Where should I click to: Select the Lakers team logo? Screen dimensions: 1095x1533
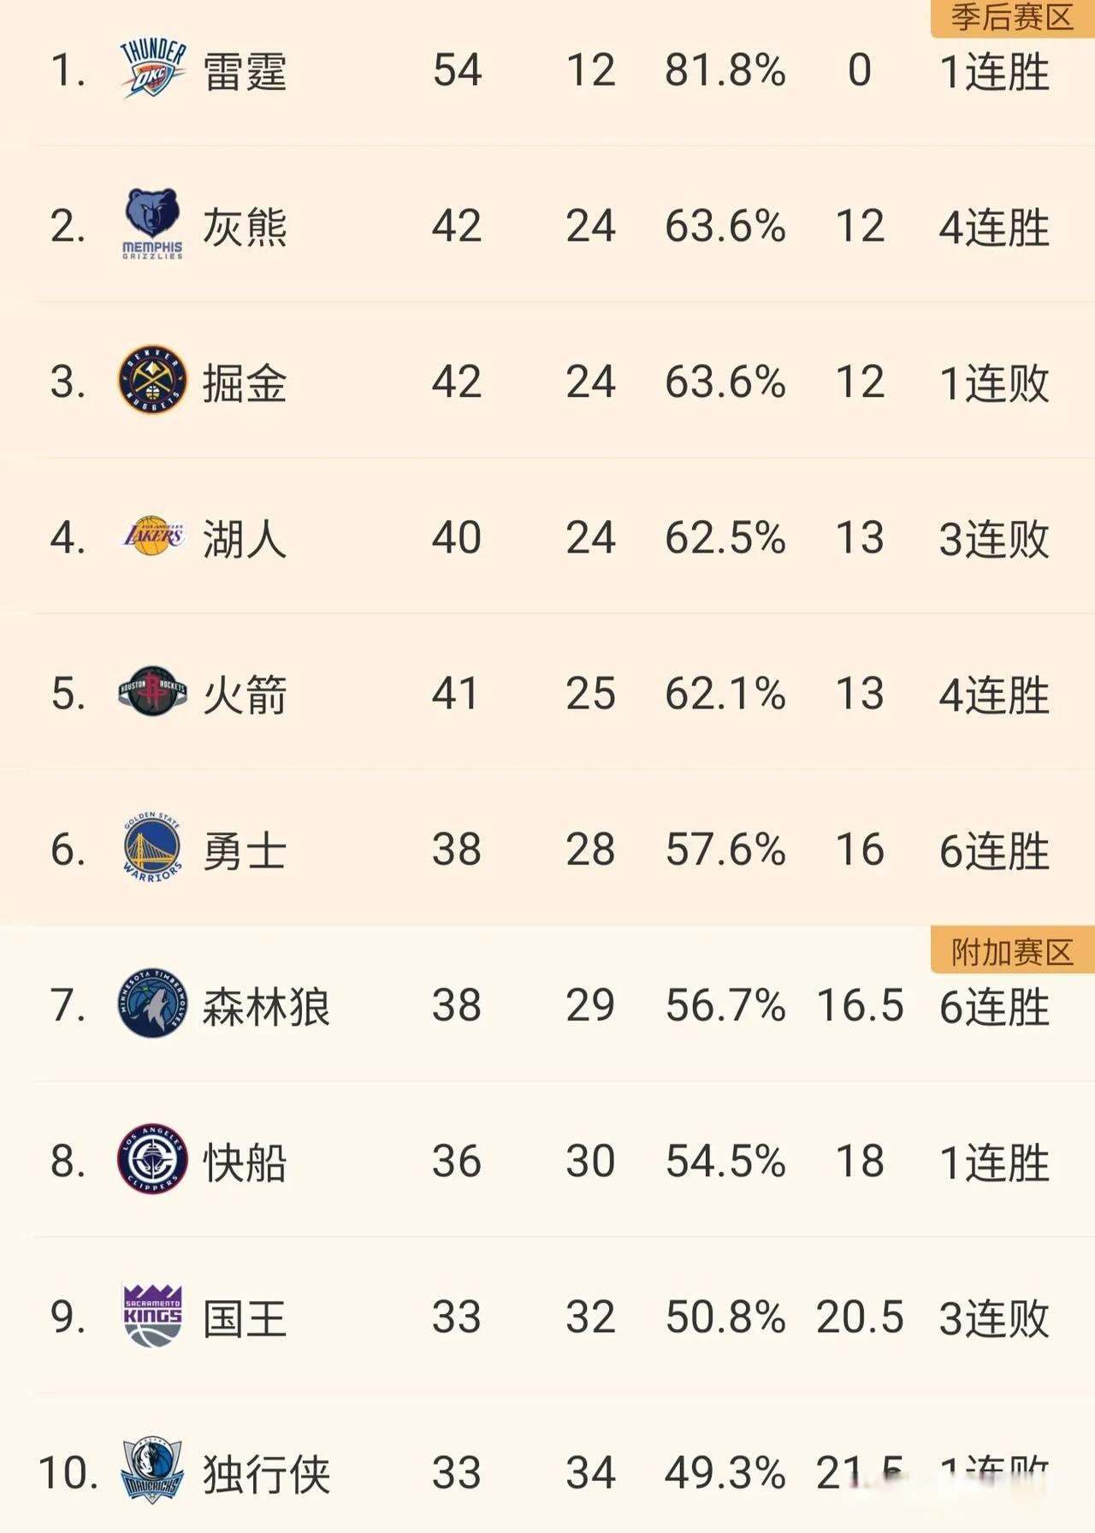[151, 537]
